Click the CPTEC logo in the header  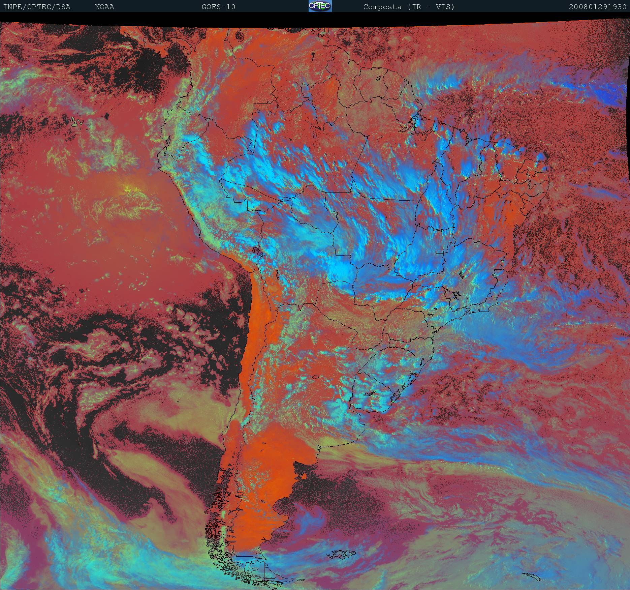pyautogui.click(x=320, y=6)
